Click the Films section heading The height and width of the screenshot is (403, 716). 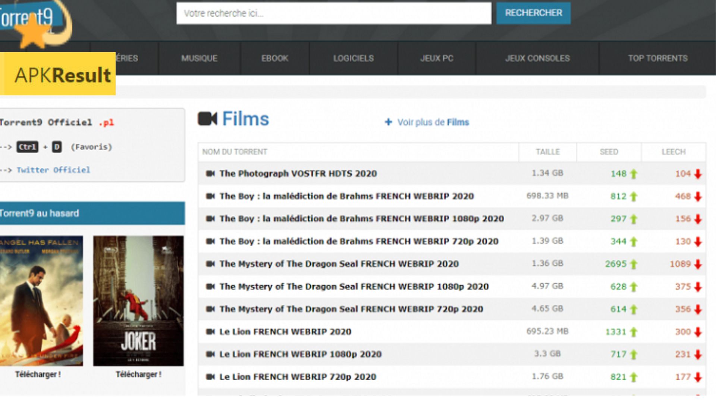click(x=245, y=119)
